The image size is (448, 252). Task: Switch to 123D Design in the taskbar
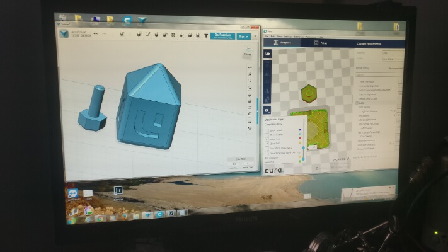pyautogui.click(x=147, y=215)
